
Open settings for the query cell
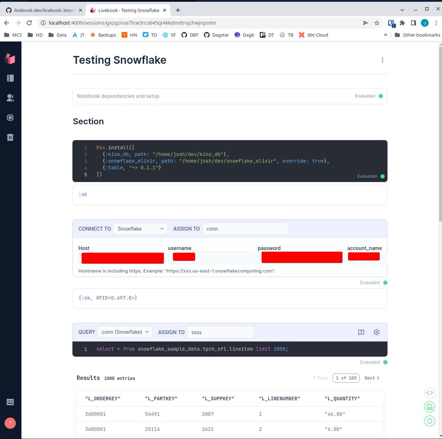tap(376, 332)
